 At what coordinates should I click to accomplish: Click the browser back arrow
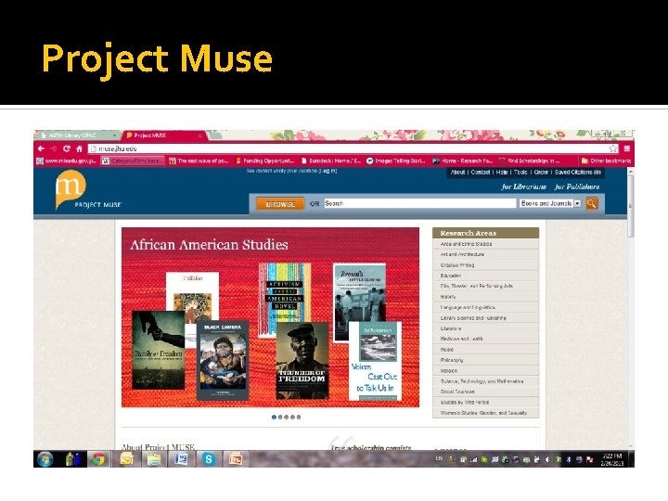coord(41,148)
